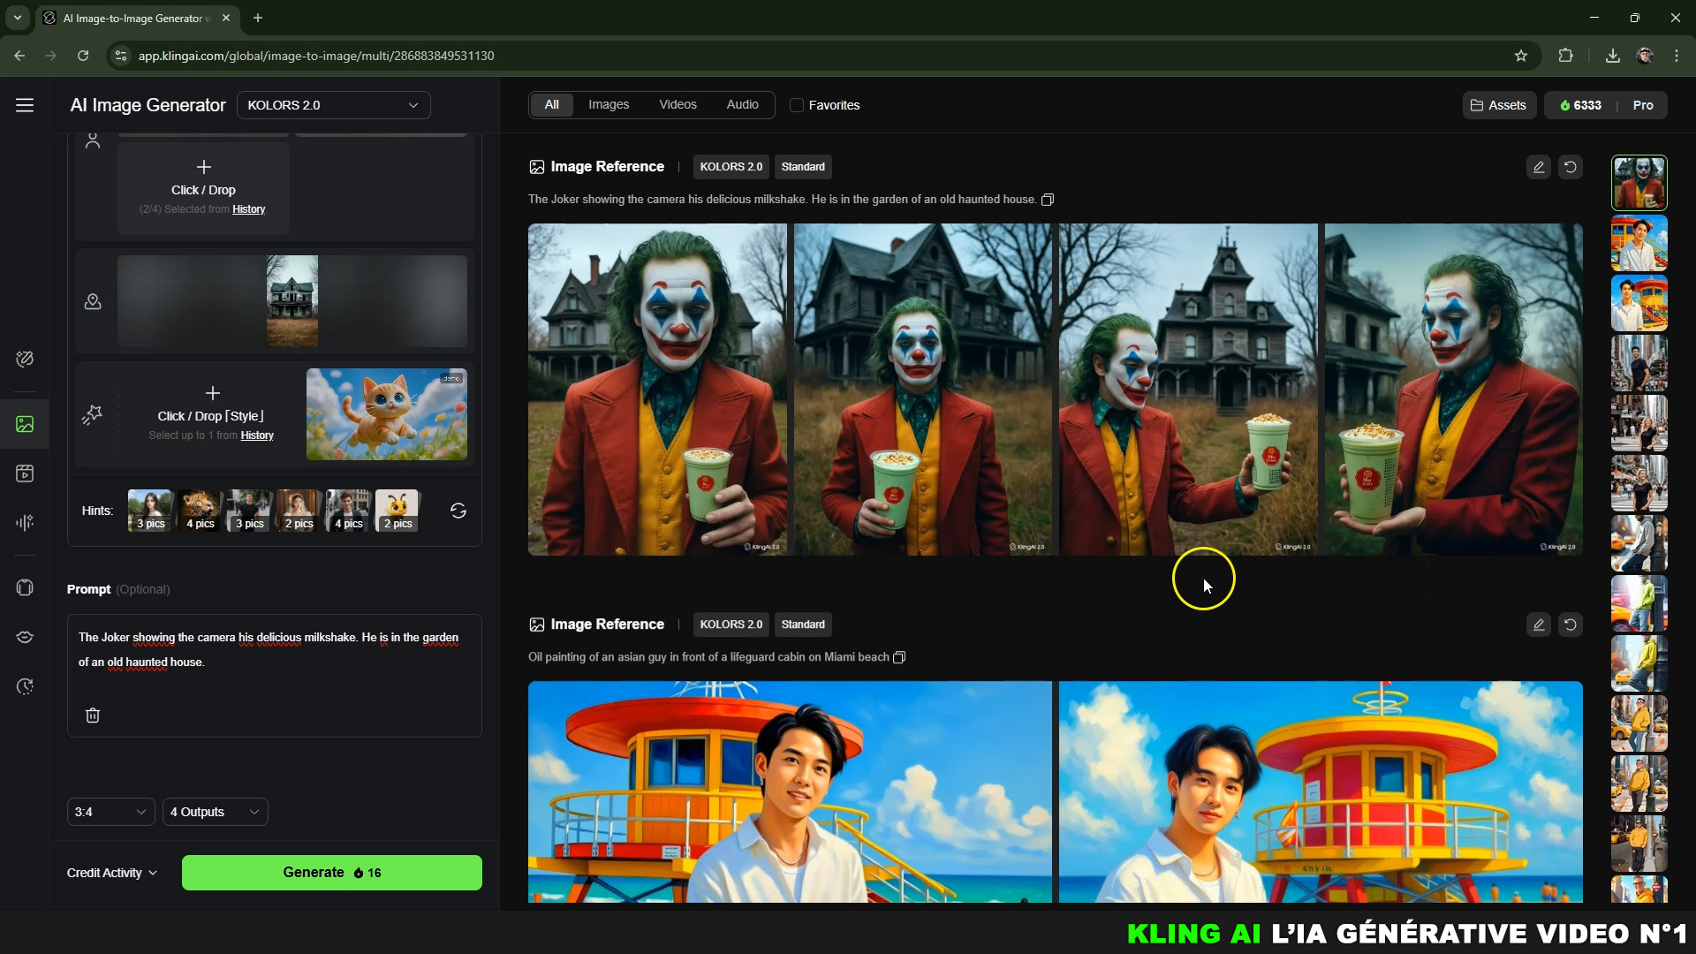The image size is (1696, 954).
Task: Open a new browser tab
Action: click(x=258, y=18)
